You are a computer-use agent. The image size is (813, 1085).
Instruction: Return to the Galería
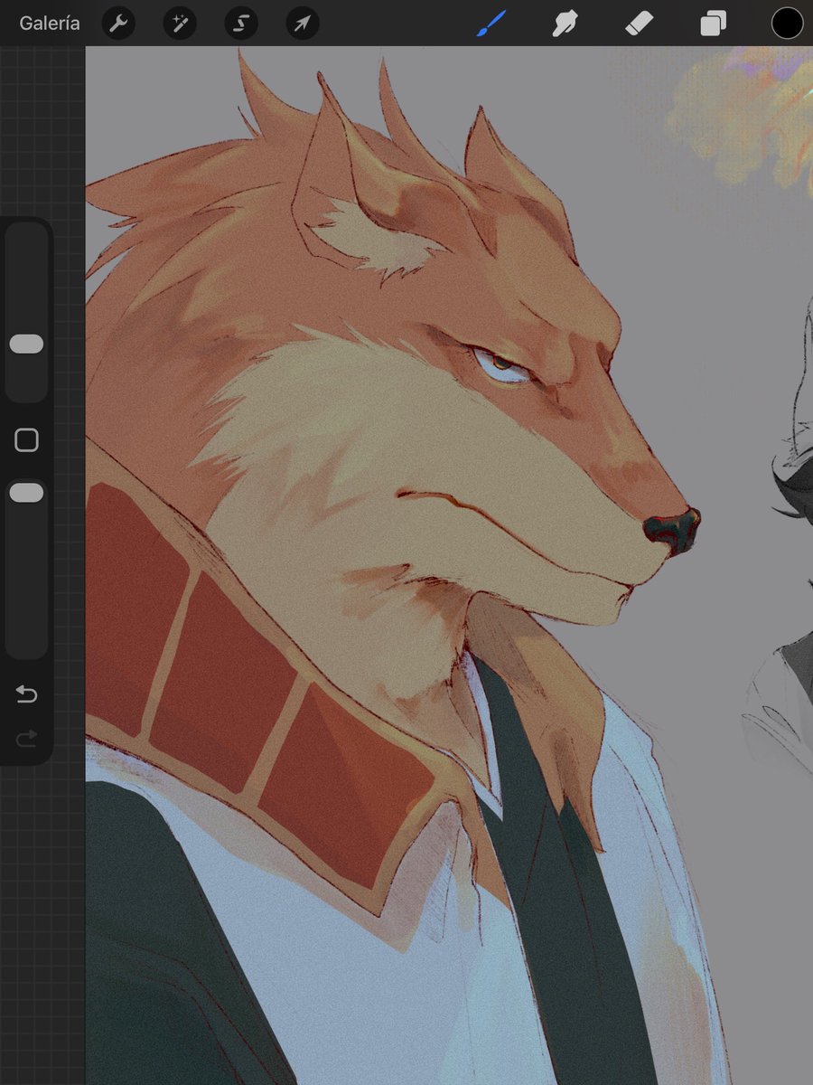pyautogui.click(x=48, y=23)
